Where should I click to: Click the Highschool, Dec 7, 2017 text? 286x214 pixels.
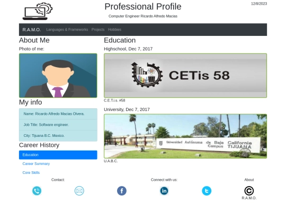pos(128,49)
